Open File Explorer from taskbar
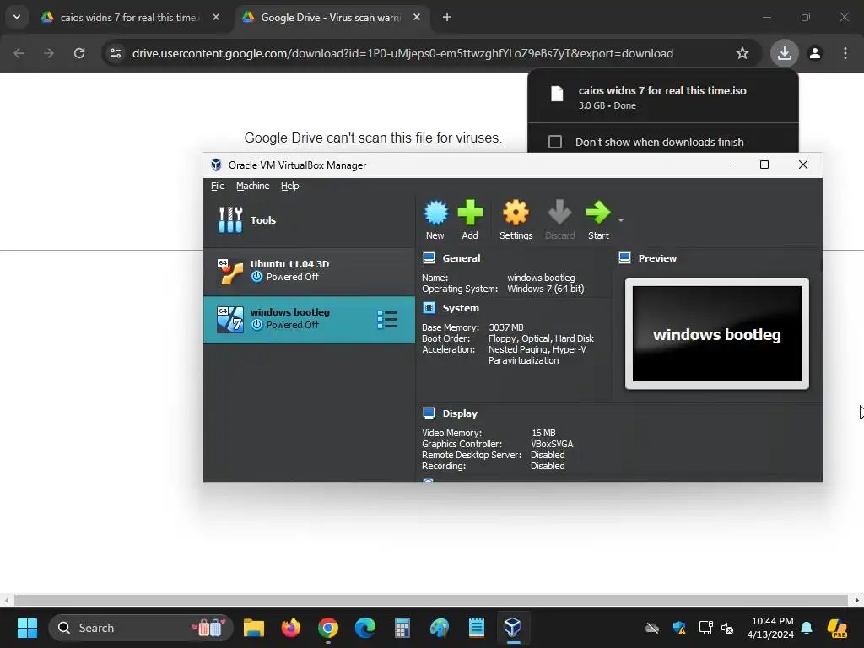This screenshot has width=864, height=648. 254,628
